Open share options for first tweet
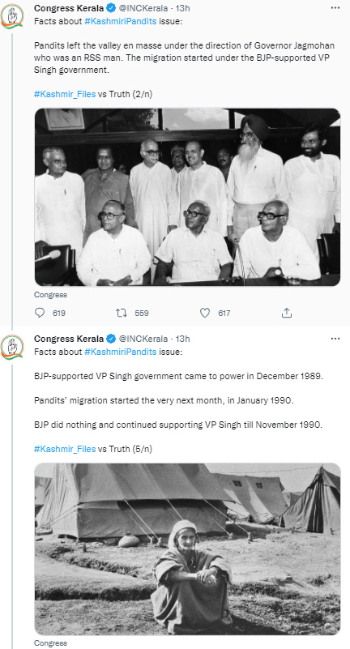The width and height of the screenshot is (350, 649). coord(287,313)
